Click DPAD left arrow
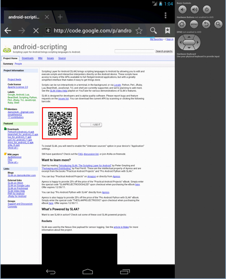This screenshot has width=226, height=279. pyautogui.click(x=180, y=42)
